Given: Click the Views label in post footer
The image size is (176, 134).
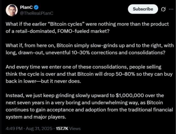Looking at the screenshot, I should pyautogui.click(x=75, y=129).
